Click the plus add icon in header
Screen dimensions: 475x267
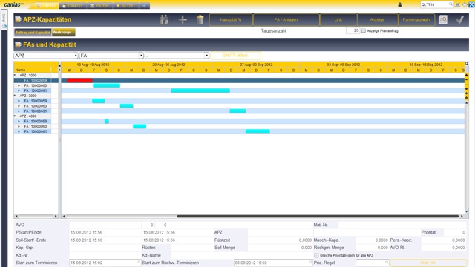click(183, 20)
